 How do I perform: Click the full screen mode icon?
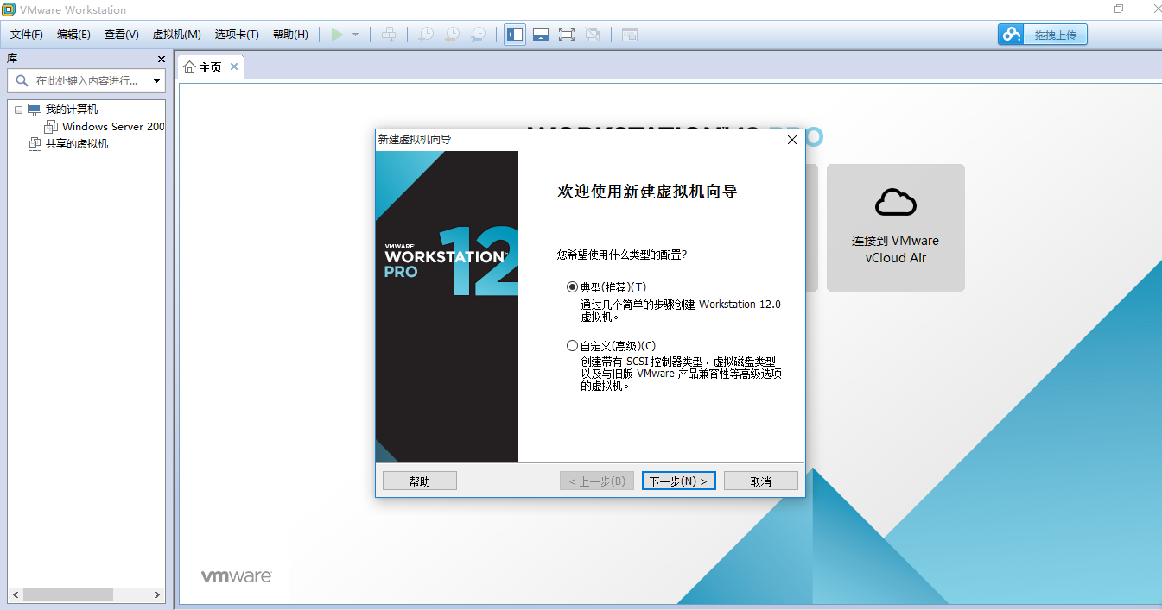click(x=567, y=35)
